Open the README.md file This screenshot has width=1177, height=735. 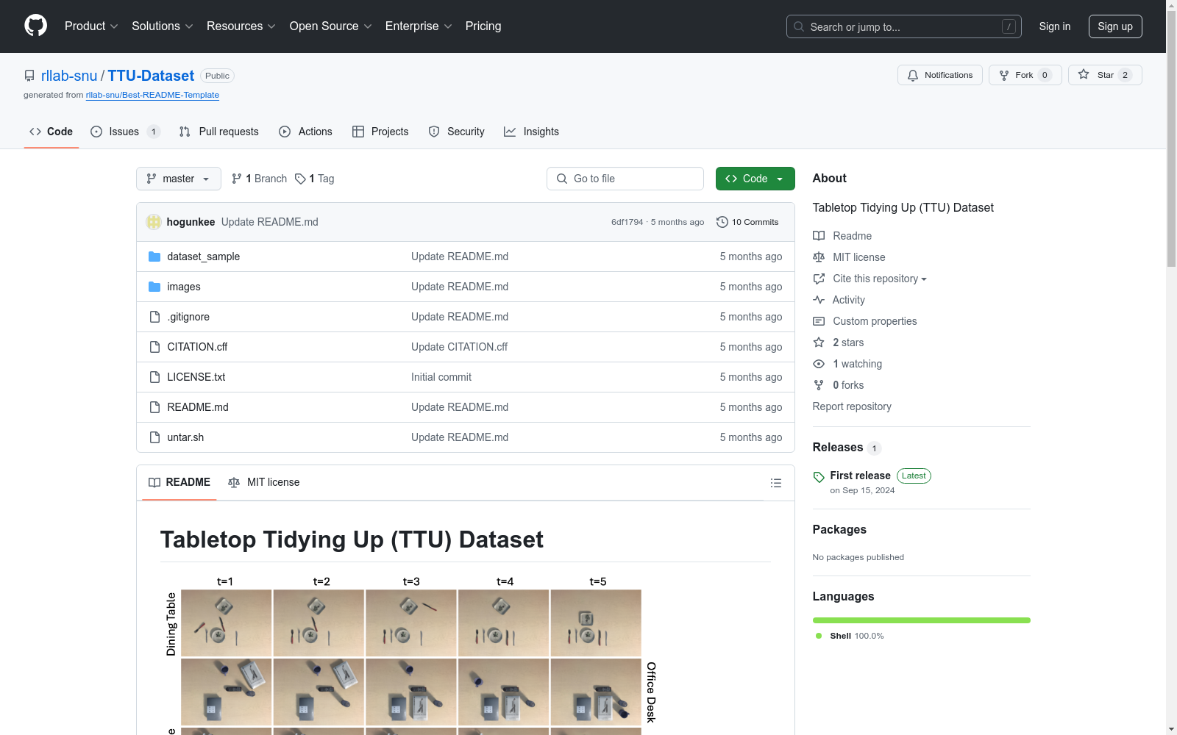coord(198,407)
